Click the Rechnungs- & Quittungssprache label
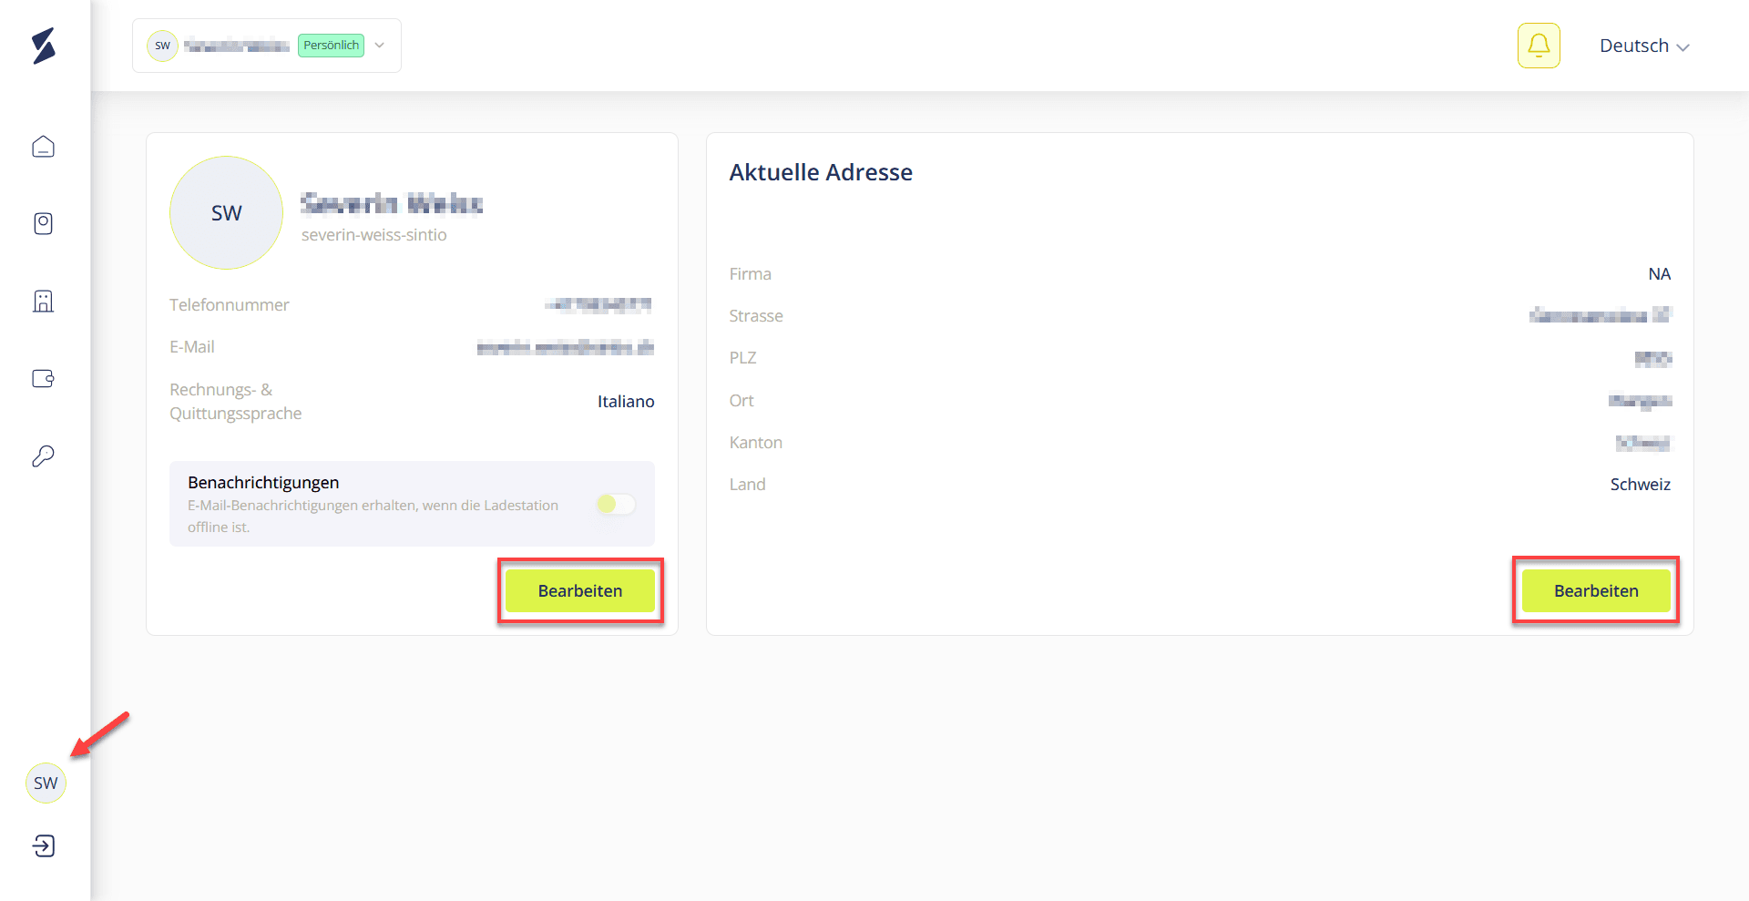Image resolution: width=1749 pixels, height=901 pixels. pyautogui.click(x=236, y=402)
